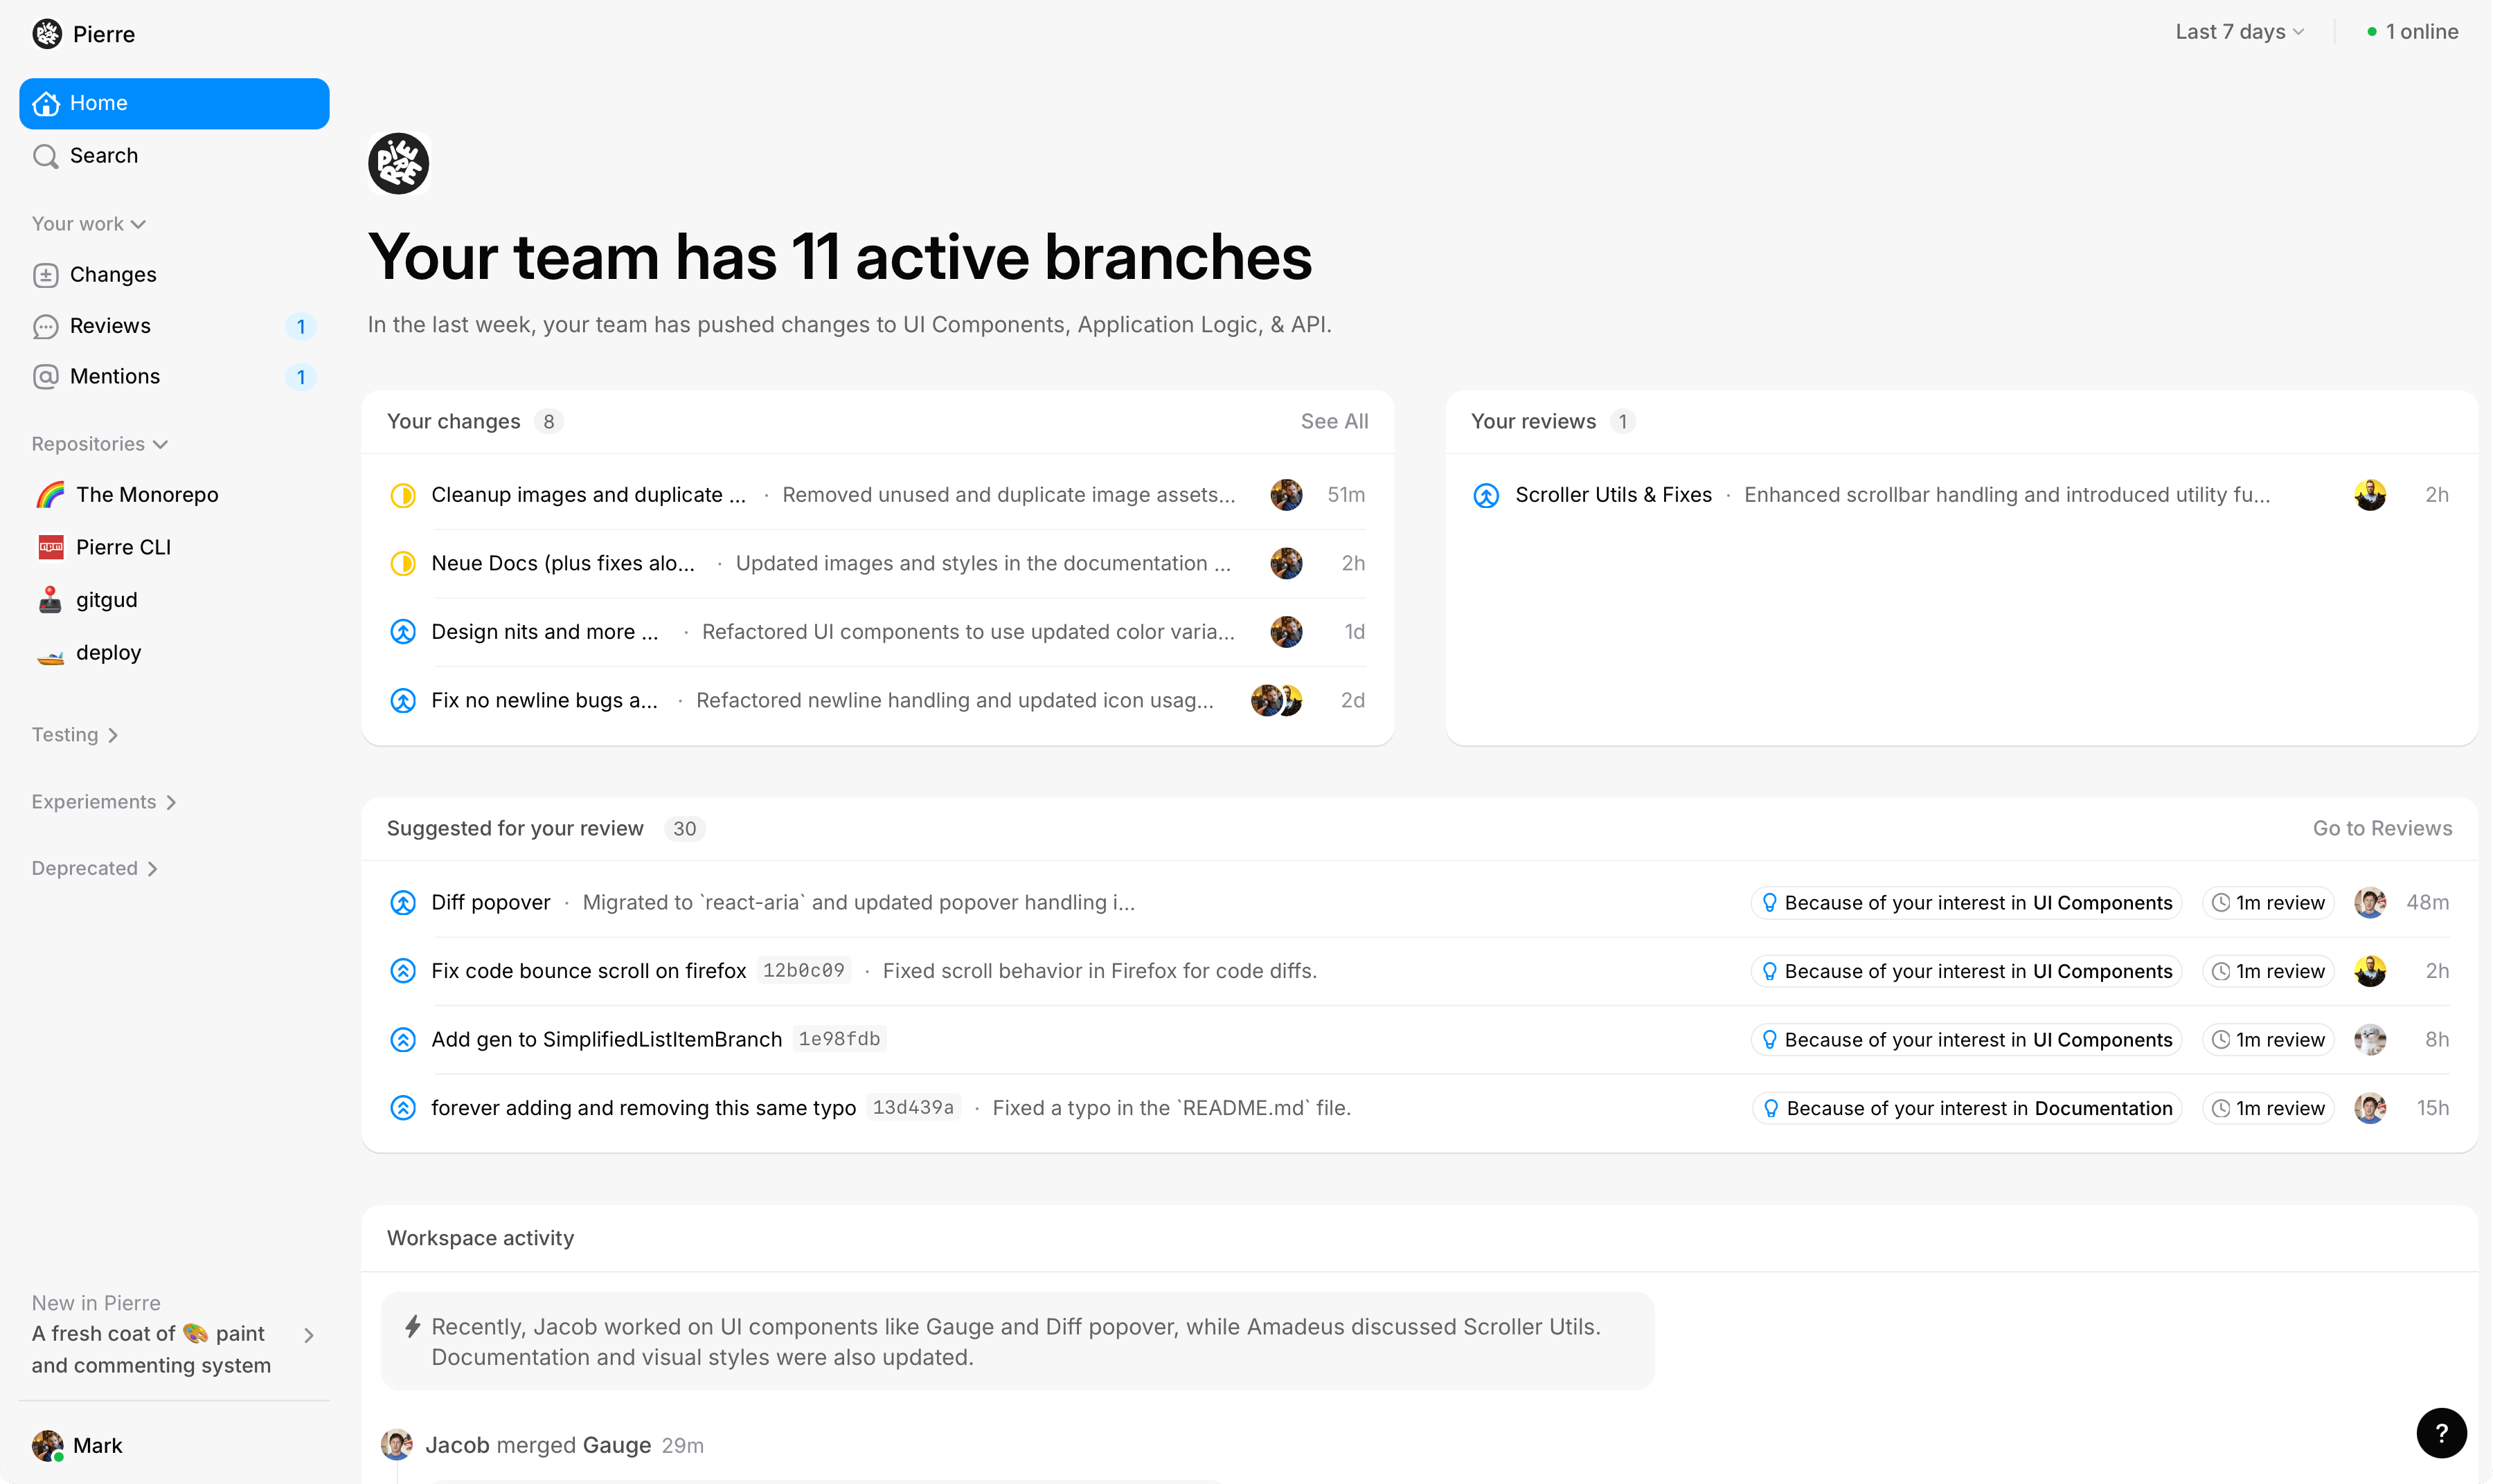This screenshot has height=1484, width=2493.
Task: Open Mentions from the sidebar
Action: 114,377
